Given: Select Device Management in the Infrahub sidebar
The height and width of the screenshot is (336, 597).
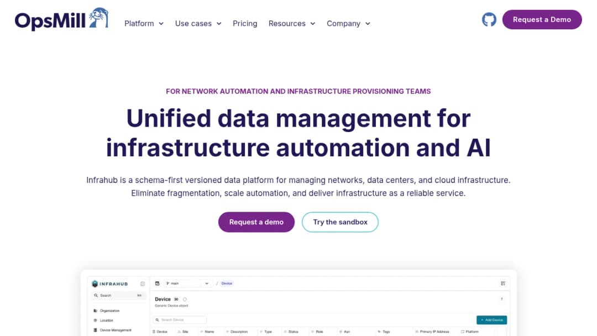Looking at the screenshot, I should click(116, 330).
